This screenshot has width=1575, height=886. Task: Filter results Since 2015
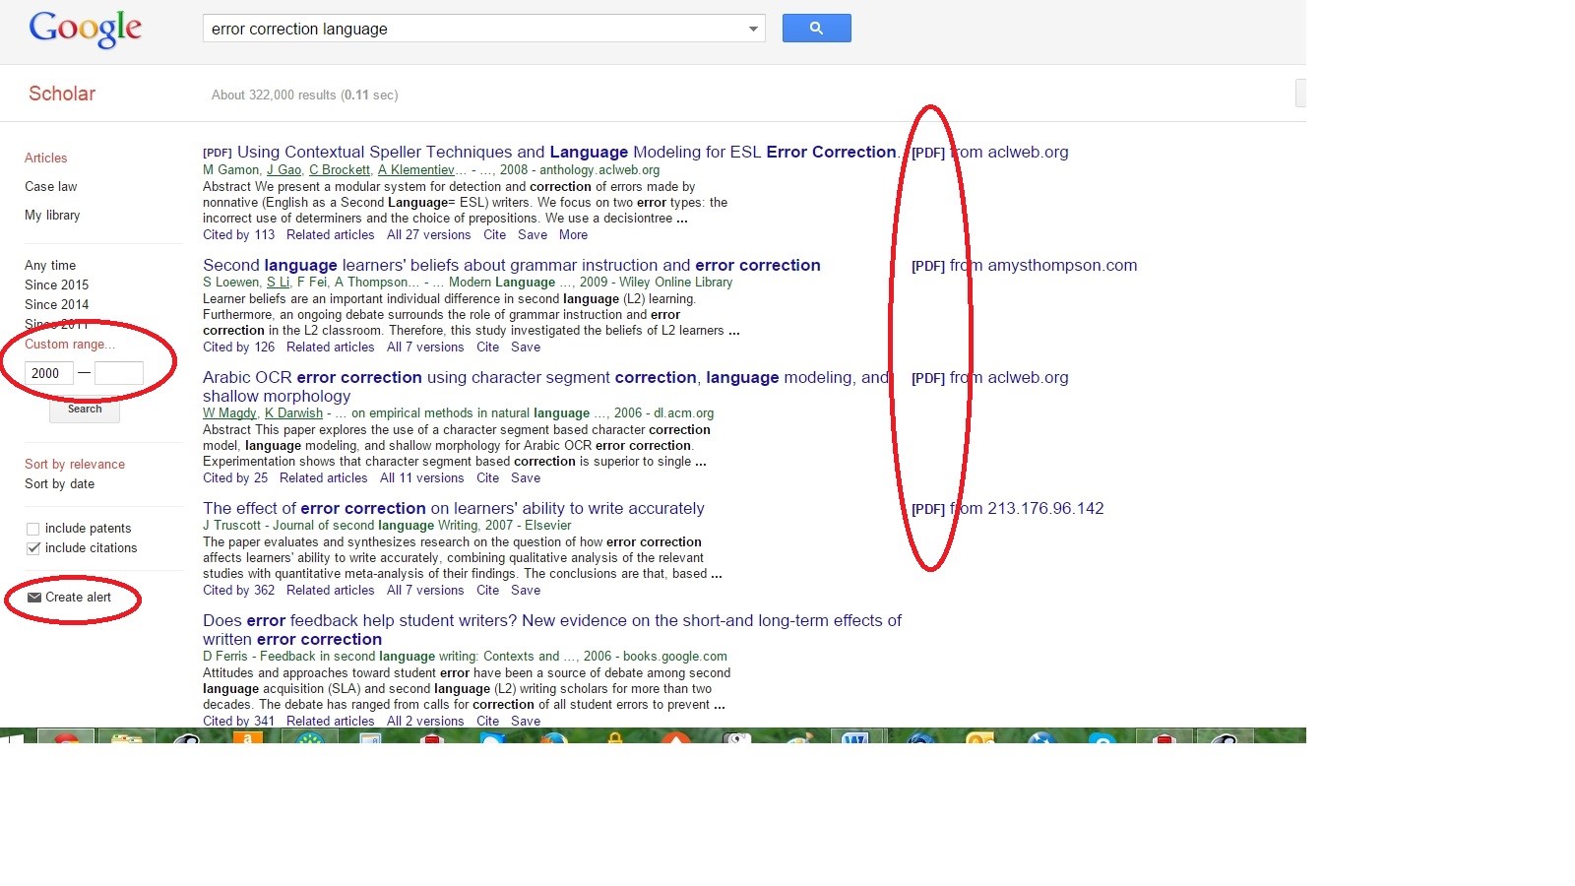click(x=57, y=285)
